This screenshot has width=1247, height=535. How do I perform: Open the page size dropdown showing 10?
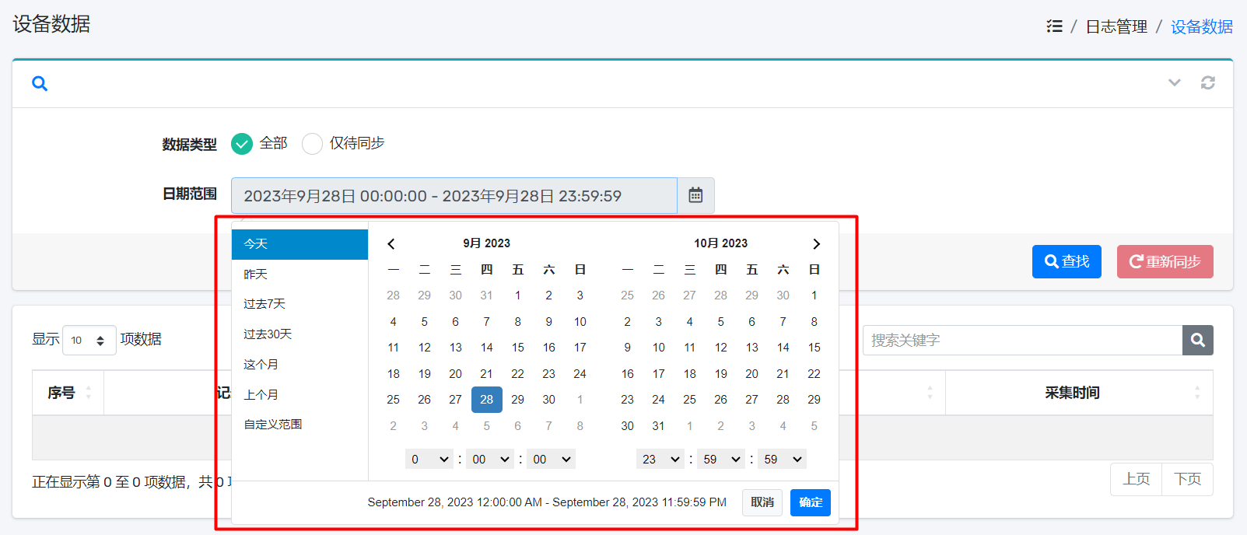89,340
